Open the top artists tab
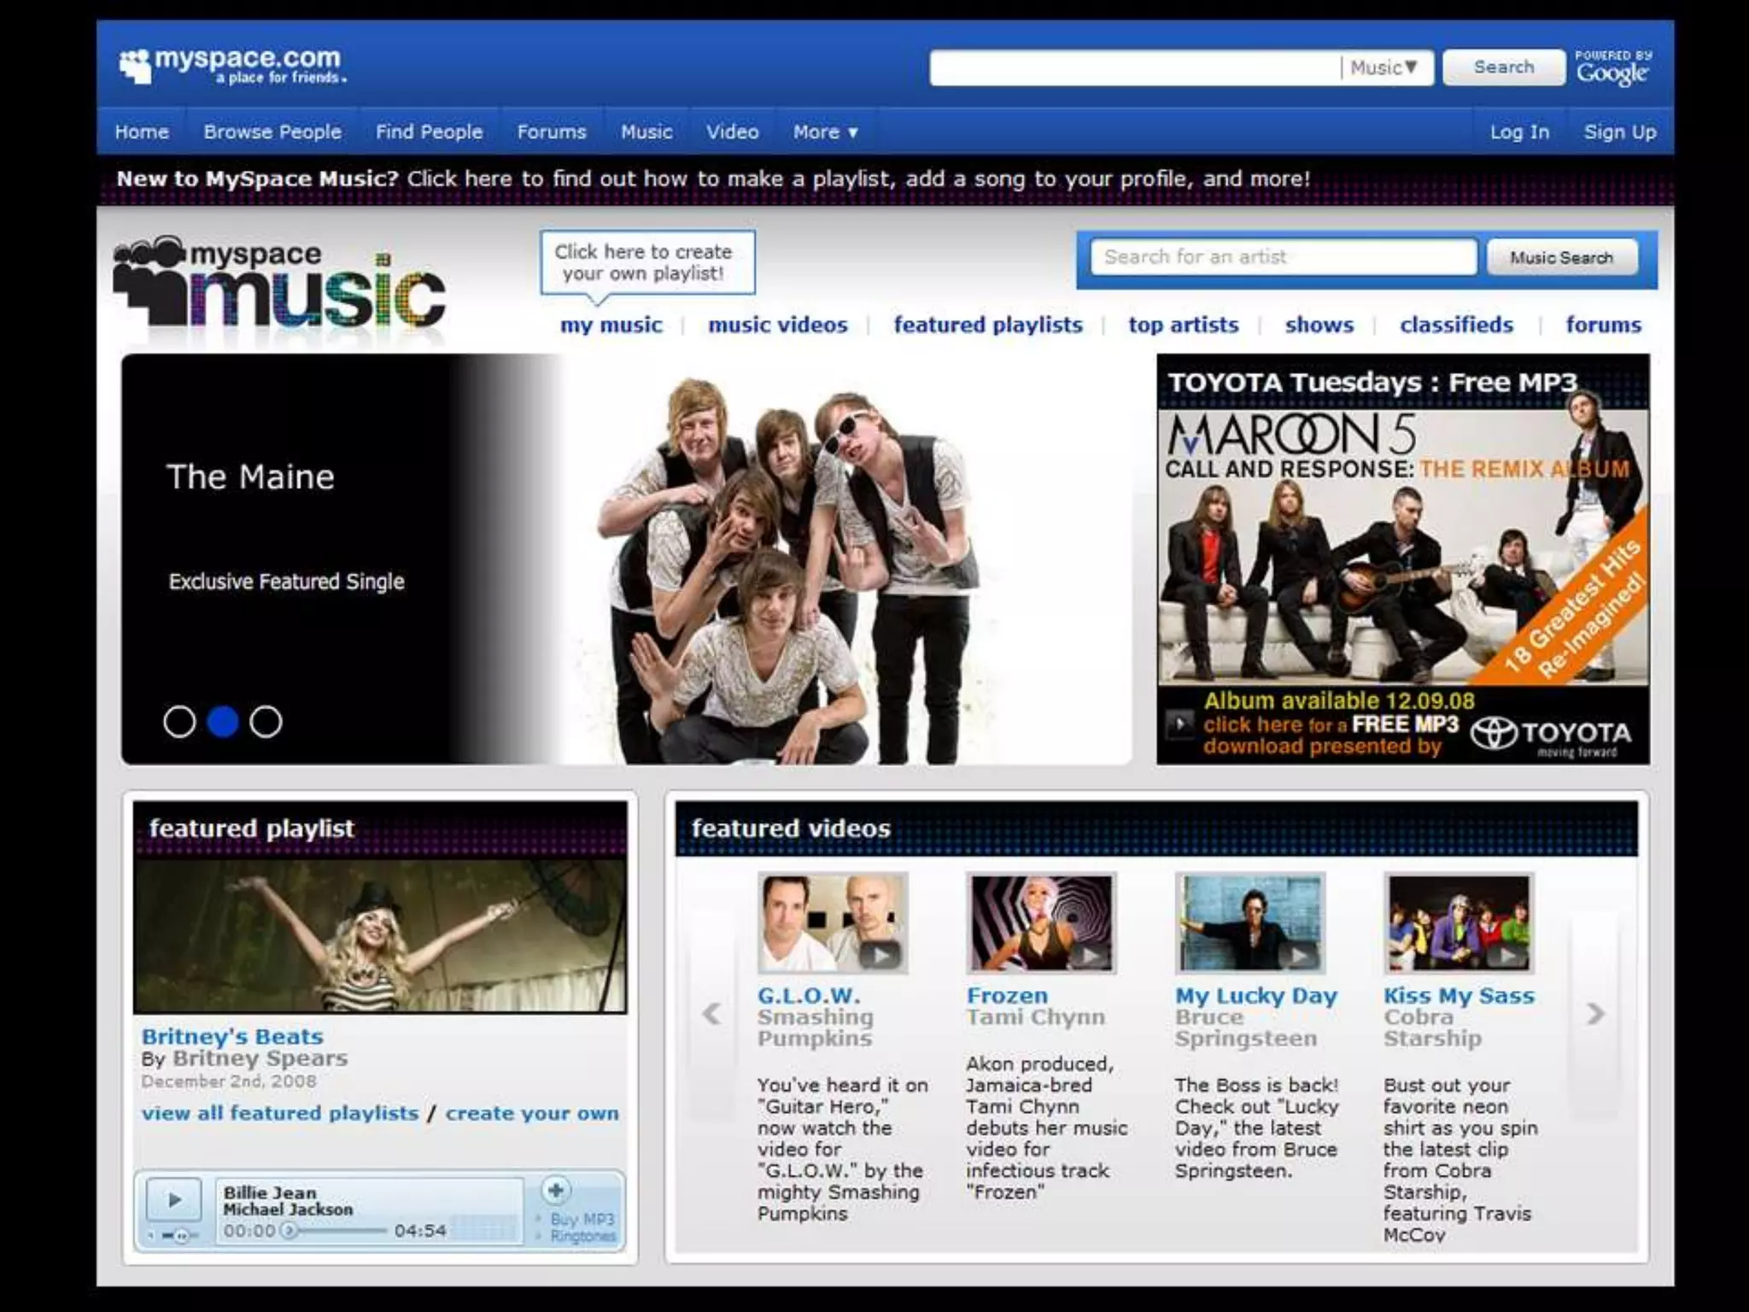 [1184, 325]
